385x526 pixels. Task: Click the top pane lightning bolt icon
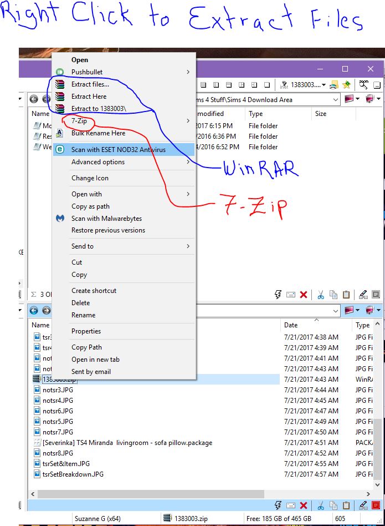coord(278,295)
